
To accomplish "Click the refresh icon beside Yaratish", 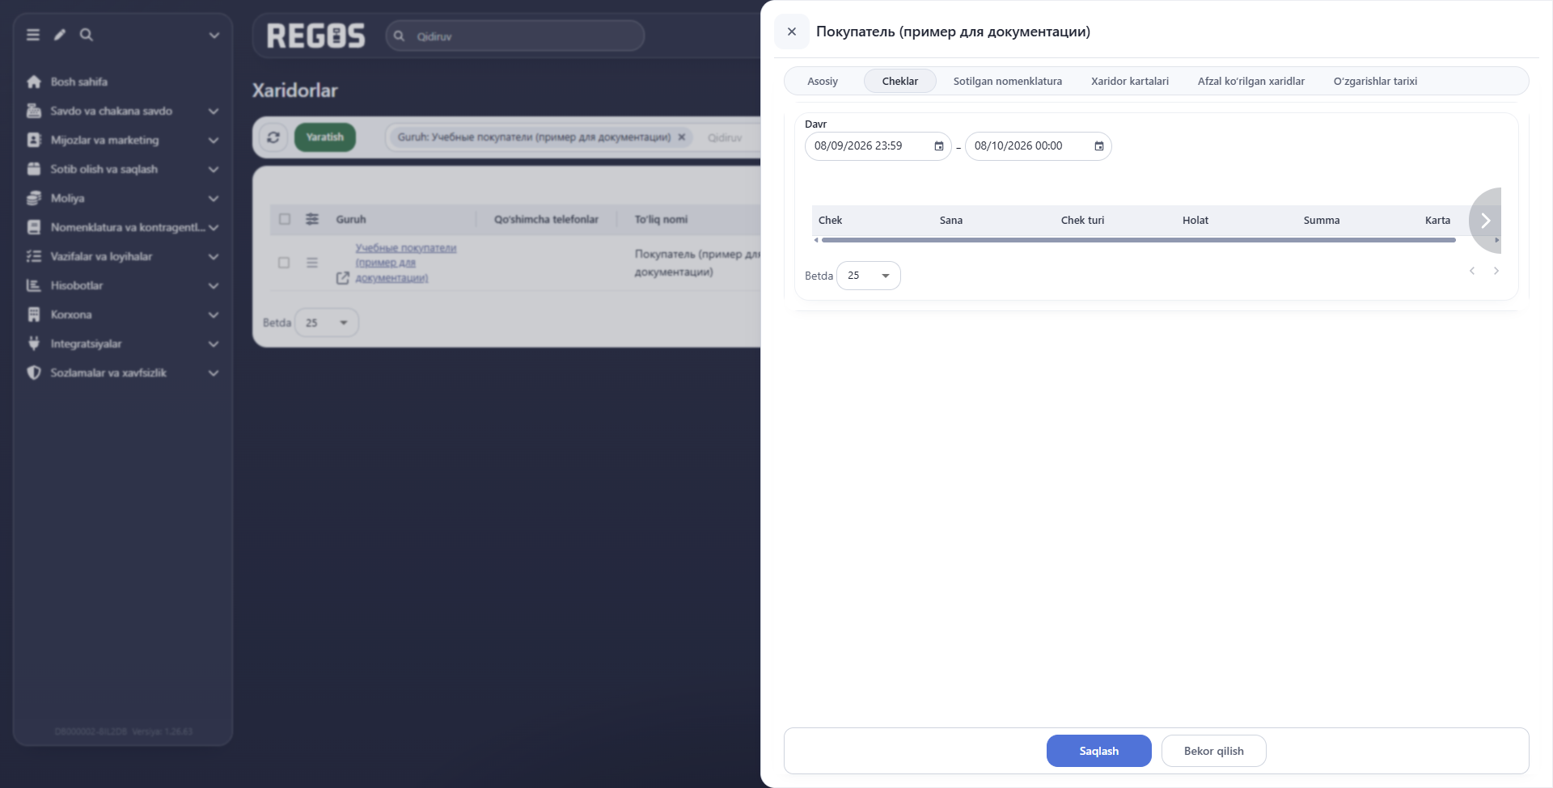I will 273,137.
